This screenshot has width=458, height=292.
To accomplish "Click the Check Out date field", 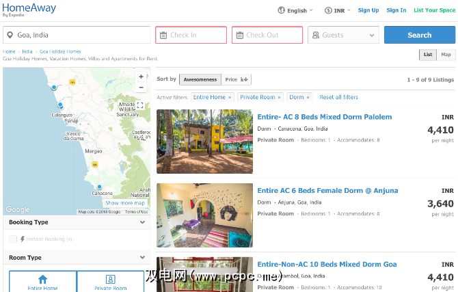I will tap(267, 35).
